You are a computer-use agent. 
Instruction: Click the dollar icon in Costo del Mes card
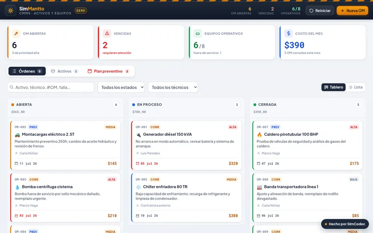coord(288,34)
